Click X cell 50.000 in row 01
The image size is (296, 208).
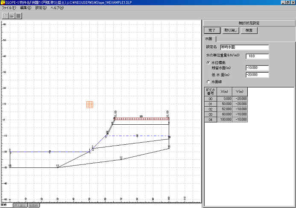pos(224,104)
